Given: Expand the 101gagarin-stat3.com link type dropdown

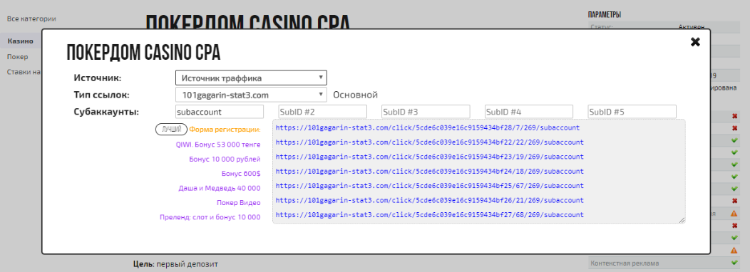Looking at the screenshot, I should click(251, 95).
